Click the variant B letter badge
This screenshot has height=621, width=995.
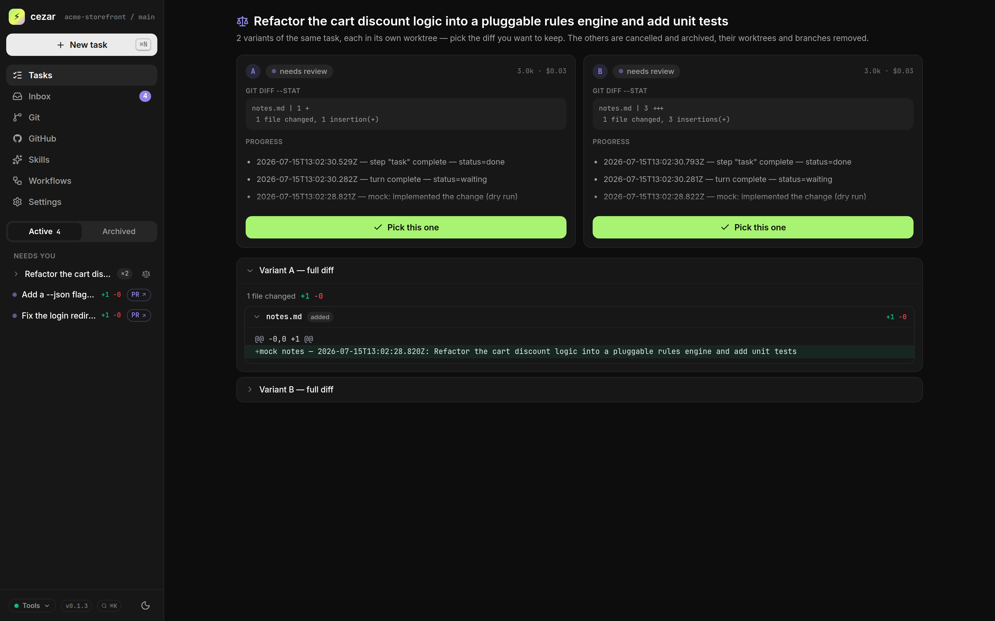click(x=600, y=71)
